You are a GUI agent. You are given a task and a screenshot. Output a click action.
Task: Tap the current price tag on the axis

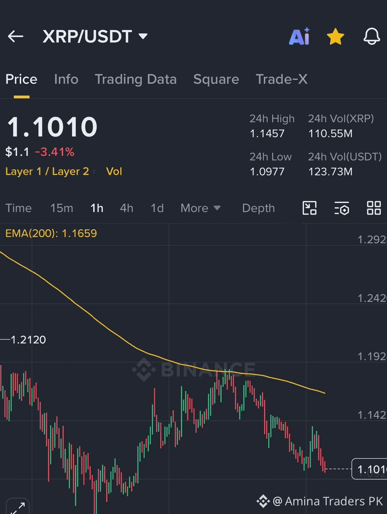[x=369, y=469]
